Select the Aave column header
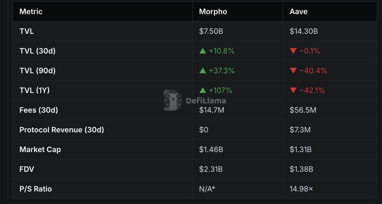The image size is (382, 204). pos(299,11)
